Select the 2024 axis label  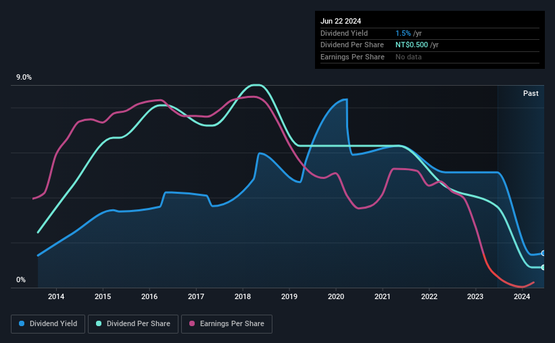tap(522, 296)
